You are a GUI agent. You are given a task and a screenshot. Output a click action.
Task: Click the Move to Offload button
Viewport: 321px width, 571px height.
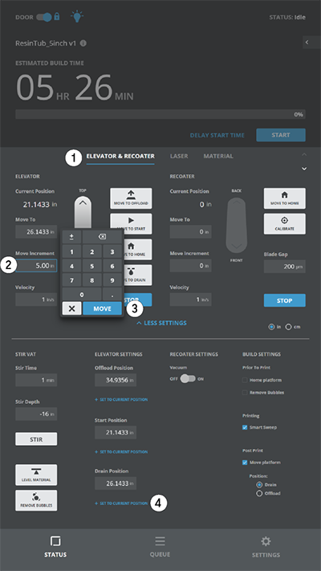[x=131, y=198]
